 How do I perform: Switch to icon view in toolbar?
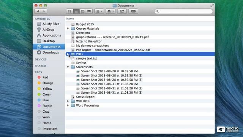pos(70,11)
